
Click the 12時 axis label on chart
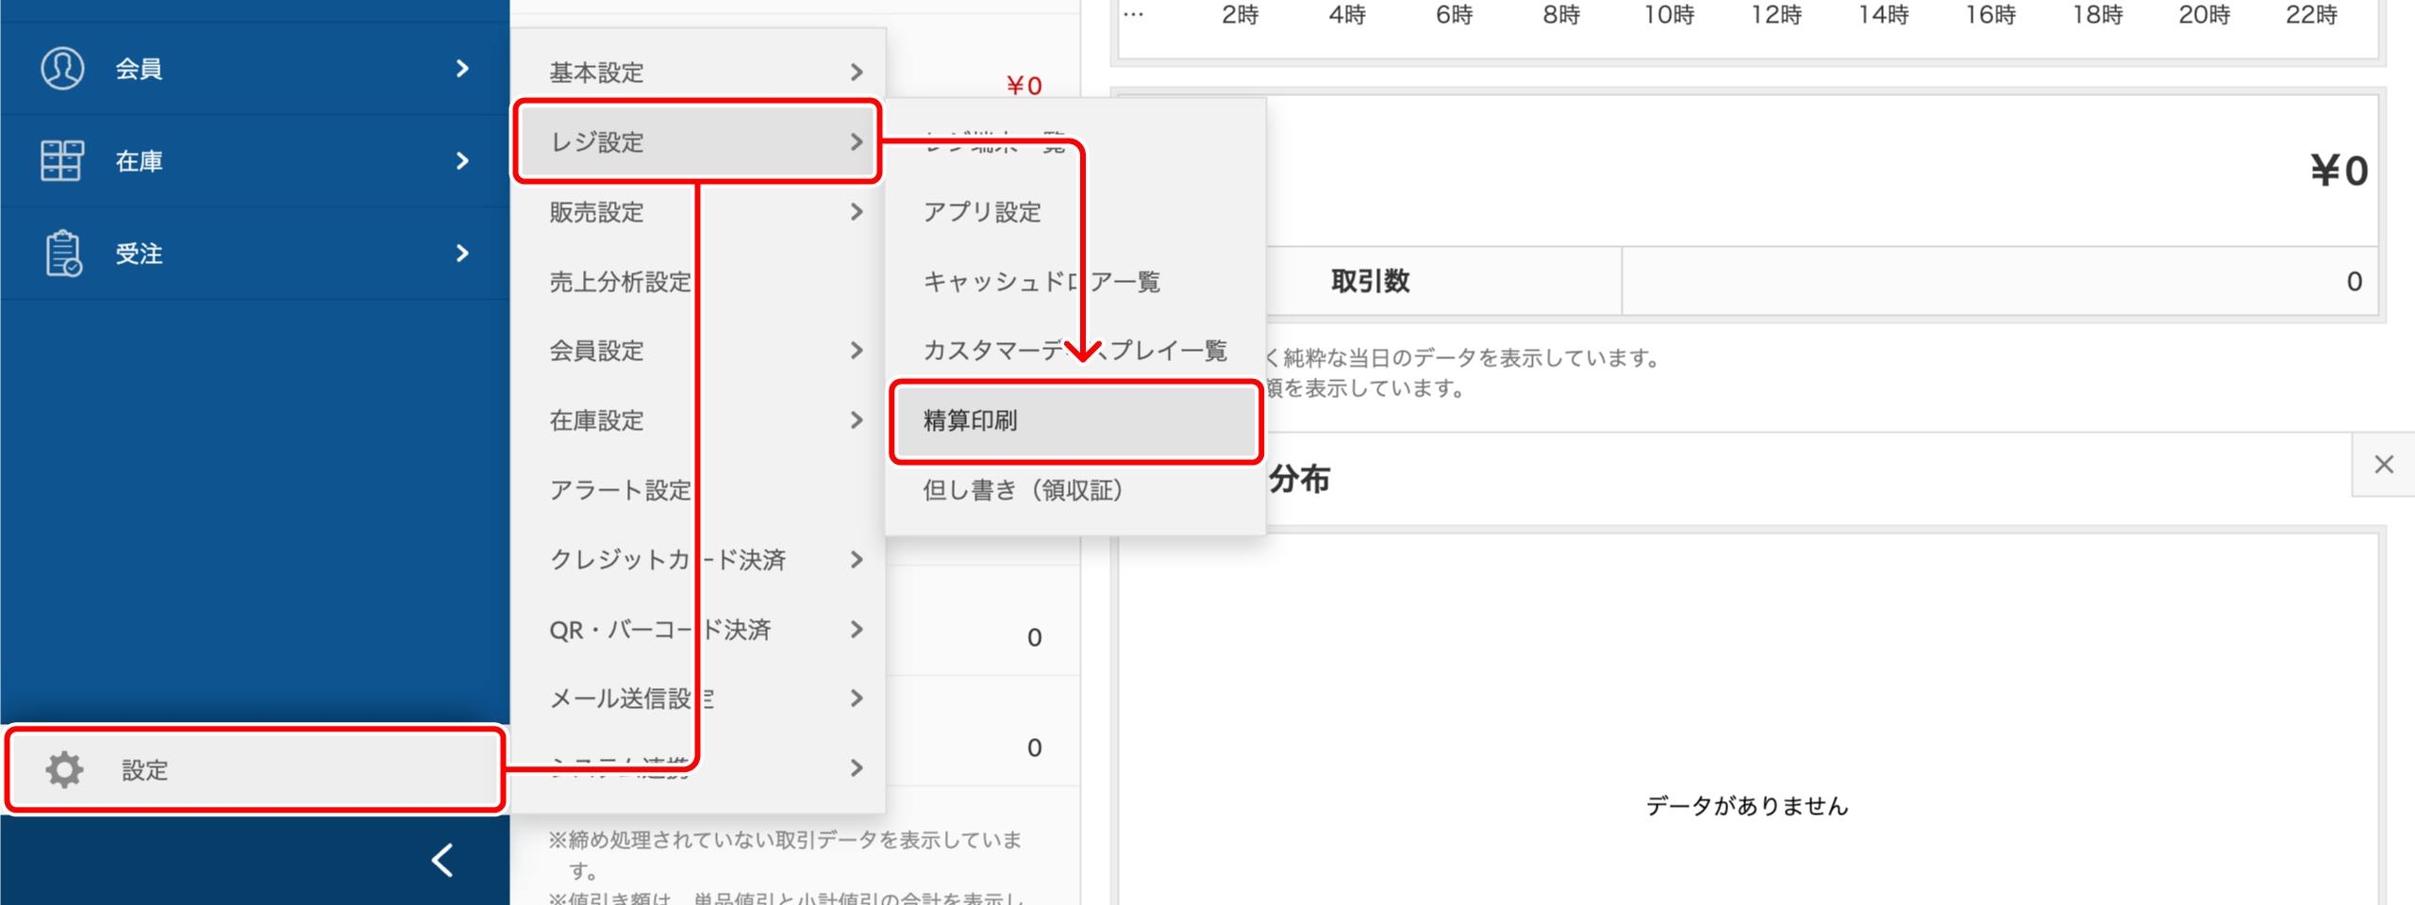(x=1776, y=15)
